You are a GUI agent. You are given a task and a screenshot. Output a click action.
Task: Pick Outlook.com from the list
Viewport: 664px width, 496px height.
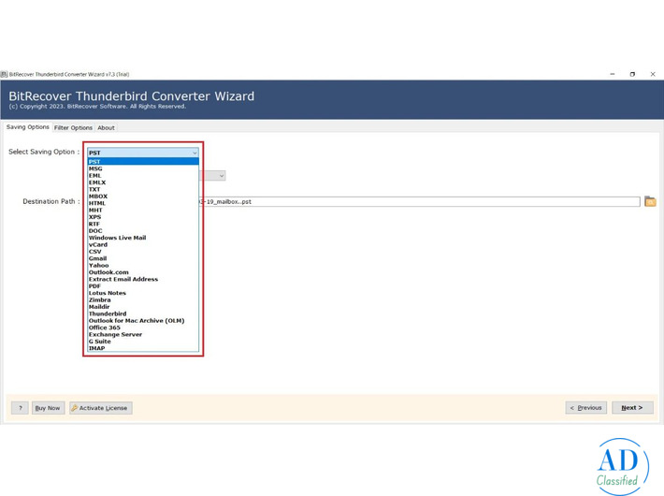[x=143, y=272]
